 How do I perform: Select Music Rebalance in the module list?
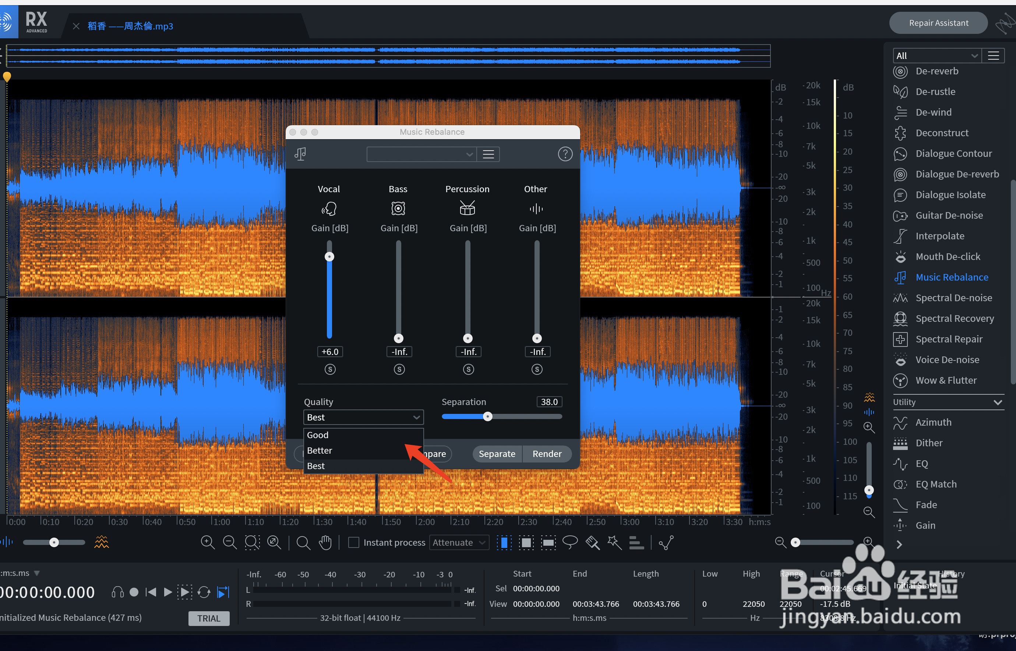coord(952,277)
